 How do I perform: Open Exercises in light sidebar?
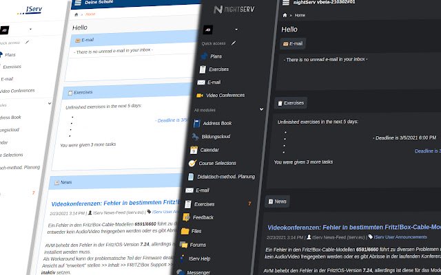(11, 67)
